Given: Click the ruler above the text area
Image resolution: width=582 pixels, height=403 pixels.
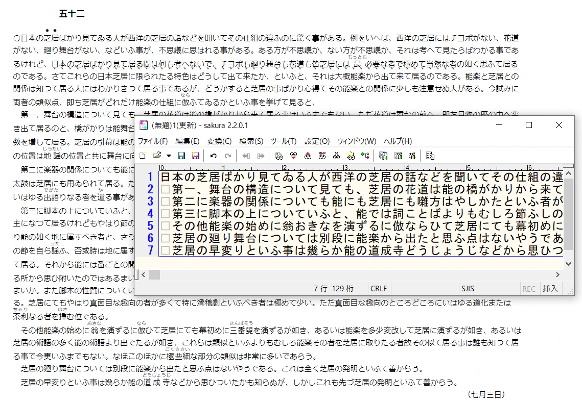Looking at the screenshot, I should click(x=361, y=167).
